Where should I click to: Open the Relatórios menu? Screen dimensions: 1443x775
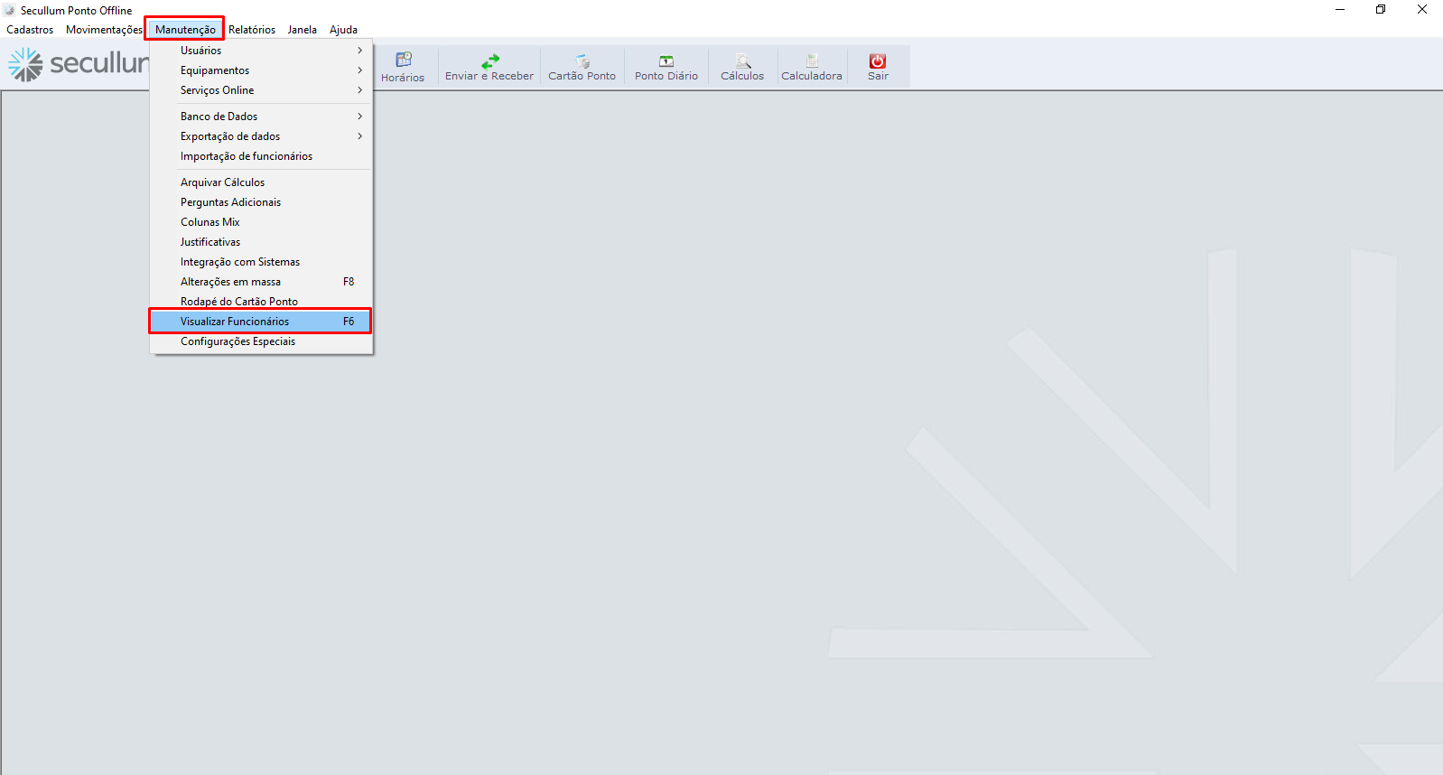pos(252,30)
